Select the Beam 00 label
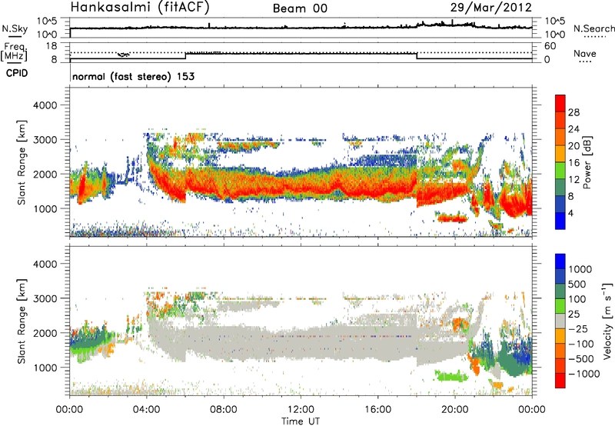 [x=300, y=8]
